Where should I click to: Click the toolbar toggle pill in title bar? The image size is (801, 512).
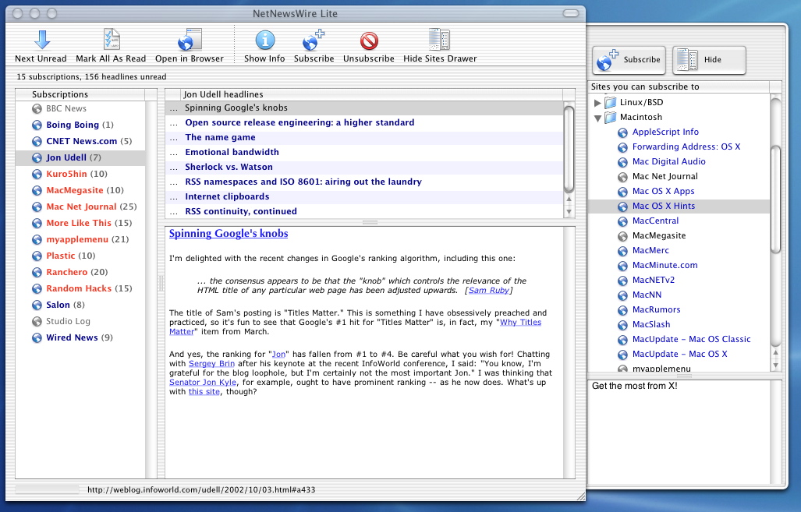click(571, 13)
